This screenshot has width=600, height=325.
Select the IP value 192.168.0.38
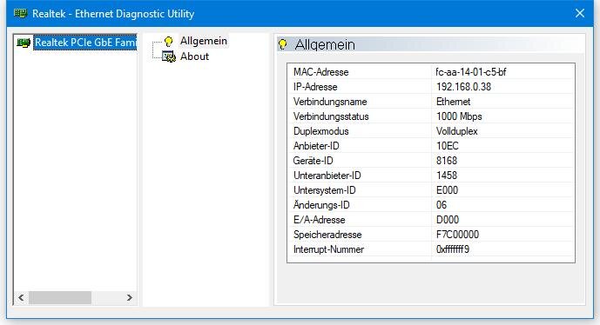(463, 87)
